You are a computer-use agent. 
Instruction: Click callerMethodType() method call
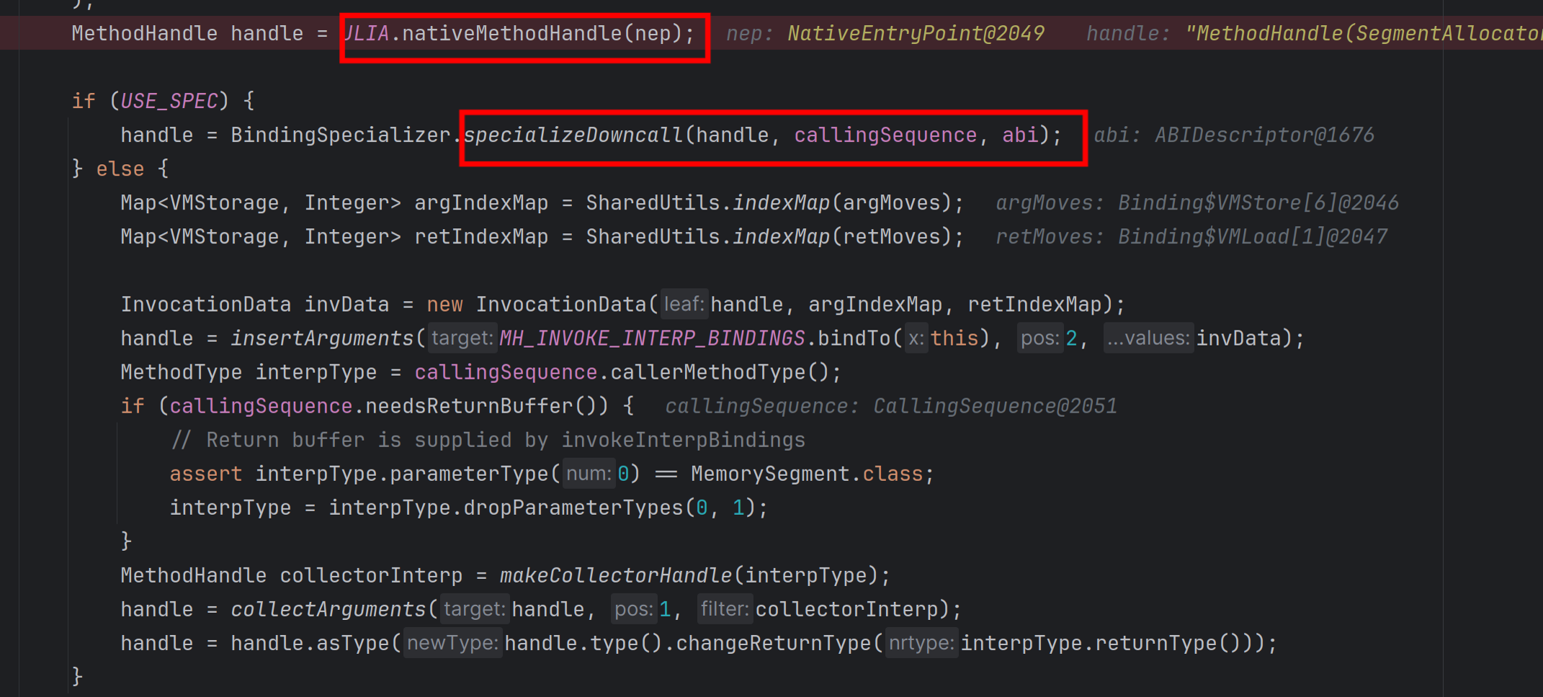coord(720,372)
